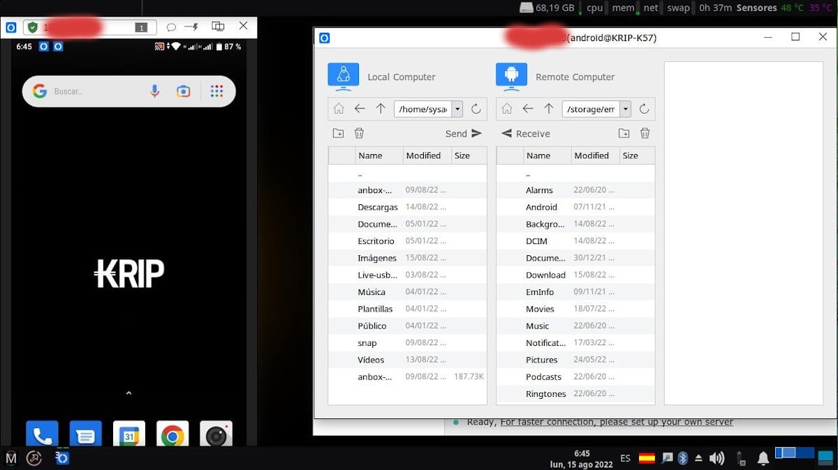Select the Movies remote folder
Screen dimensions: 838x470
(x=575, y=309)
